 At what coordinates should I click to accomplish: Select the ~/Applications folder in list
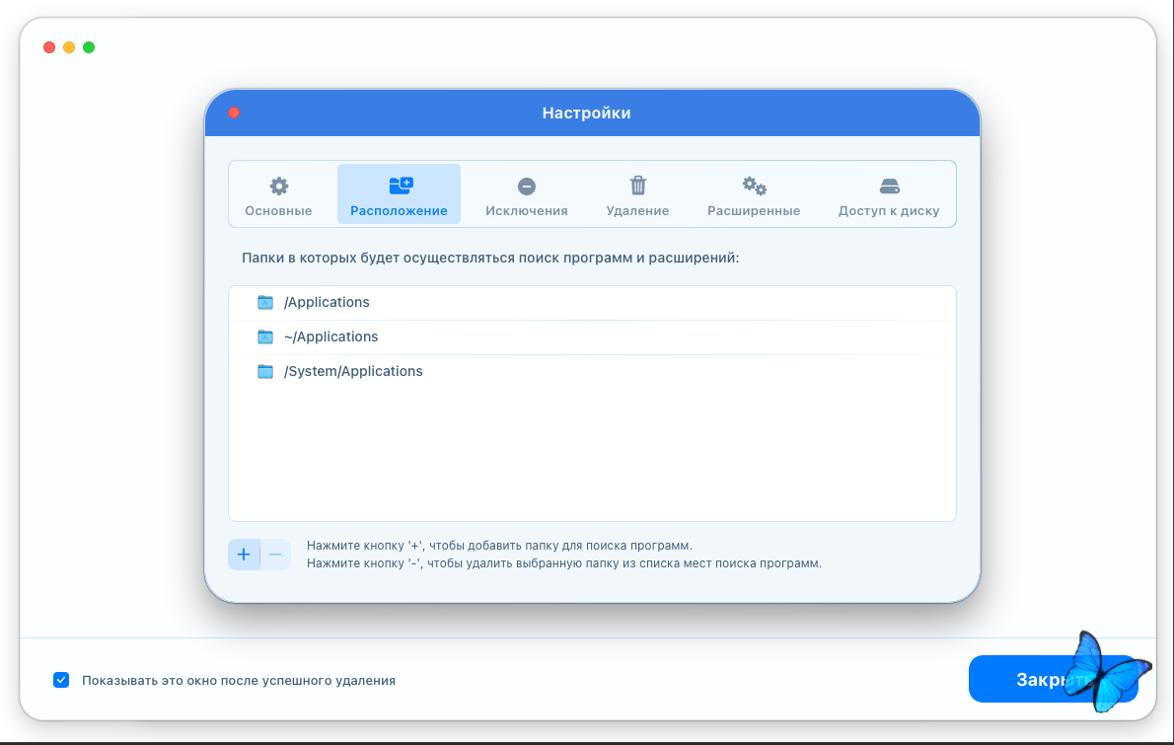tap(330, 336)
